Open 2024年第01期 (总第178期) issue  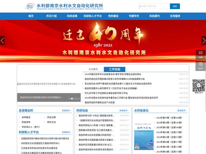(169, 137)
